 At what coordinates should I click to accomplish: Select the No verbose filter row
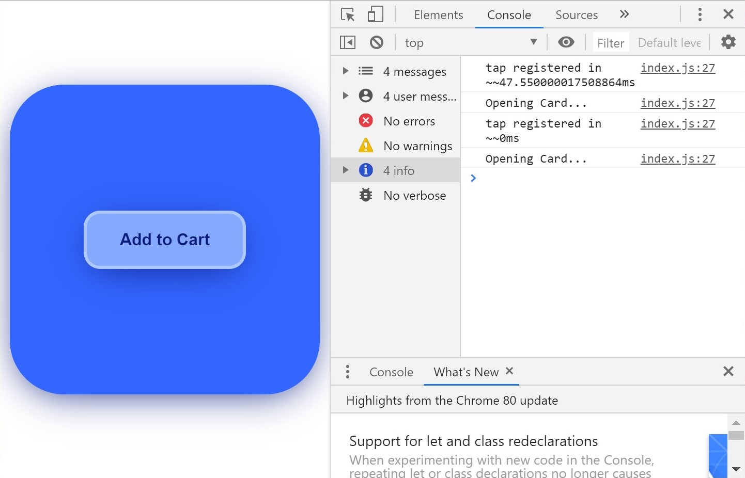tap(395, 195)
